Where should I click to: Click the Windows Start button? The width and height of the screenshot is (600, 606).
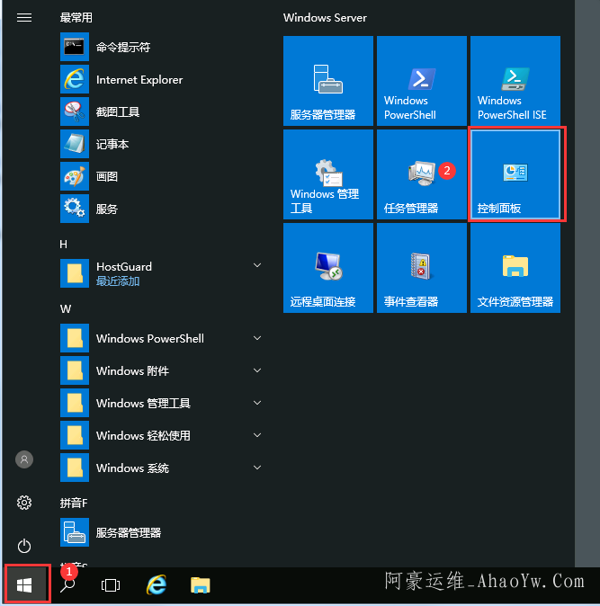24,585
